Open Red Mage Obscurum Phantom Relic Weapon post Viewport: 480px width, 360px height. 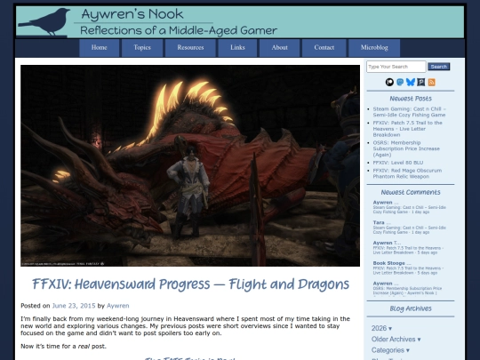click(407, 173)
